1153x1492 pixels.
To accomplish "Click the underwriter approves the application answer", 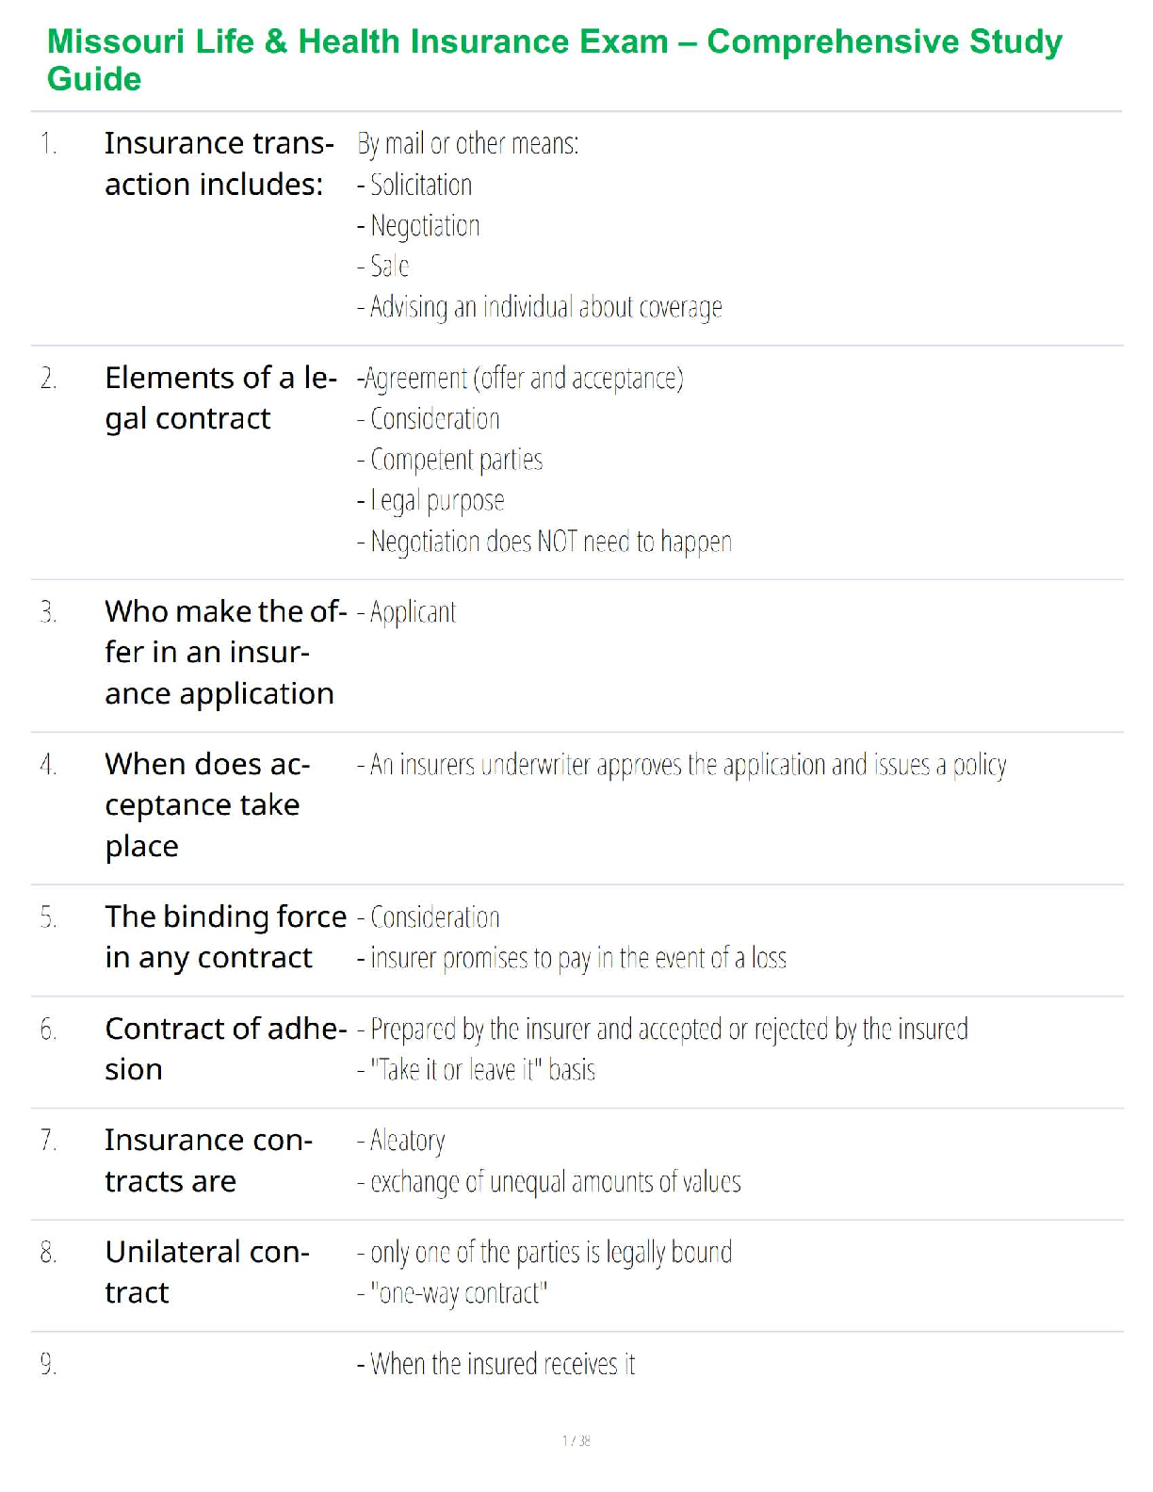I will [x=682, y=765].
